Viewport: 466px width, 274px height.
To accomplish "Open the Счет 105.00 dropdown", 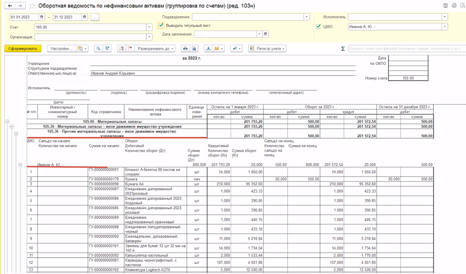I will pos(149,27).
